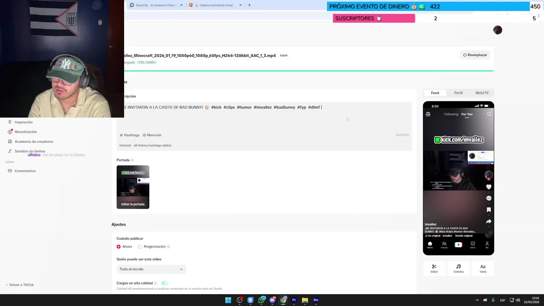Click the Inbox icon in preview navbar
The width and height of the screenshot is (544, 306).
pos(473,244)
